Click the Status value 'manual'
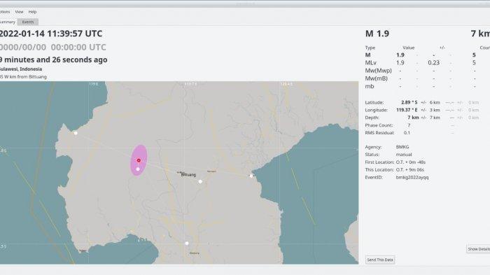Screen dimensions: 490x275 point(404,155)
